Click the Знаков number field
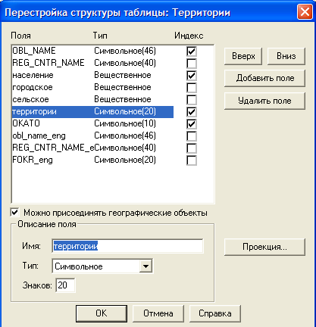 [x=65, y=285]
